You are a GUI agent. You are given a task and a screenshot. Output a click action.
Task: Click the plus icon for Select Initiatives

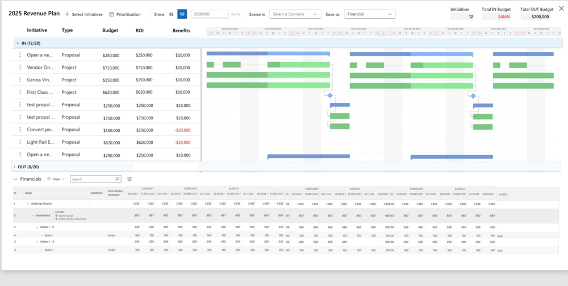point(67,14)
